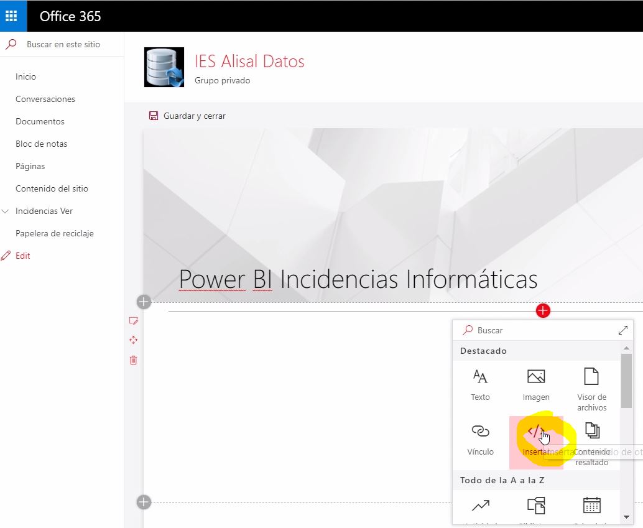Viewport: 643px width, 528px height.
Task: Select the Imagen web part
Action: (x=536, y=385)
